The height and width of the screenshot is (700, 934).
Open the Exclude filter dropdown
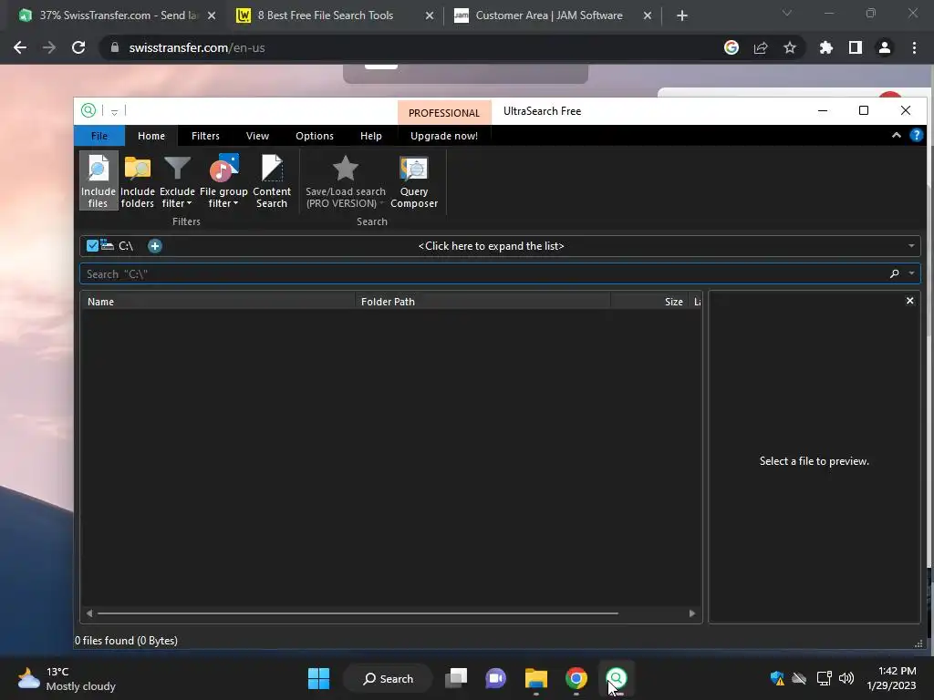pos(177,180)
